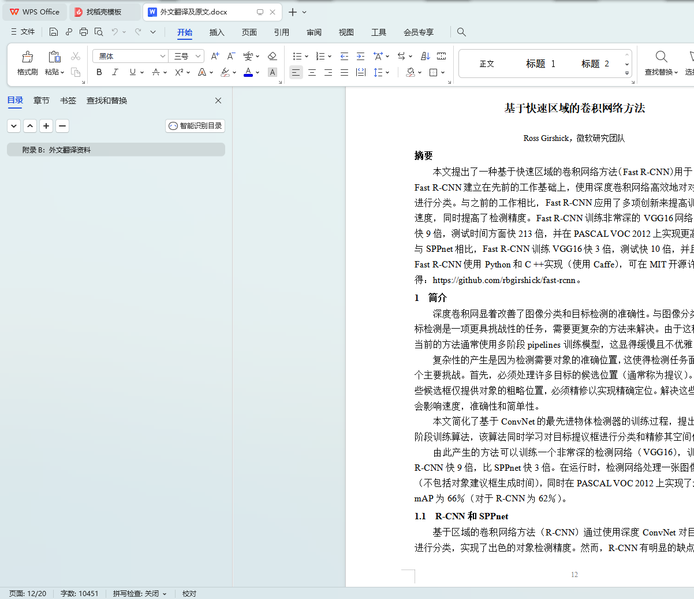
Task: Click the sort (A to Z) icon
Action: (425, 56)
